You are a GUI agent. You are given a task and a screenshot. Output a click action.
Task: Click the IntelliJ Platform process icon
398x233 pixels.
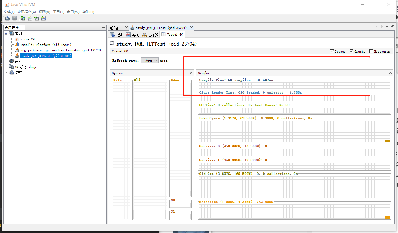click(17, 45)
